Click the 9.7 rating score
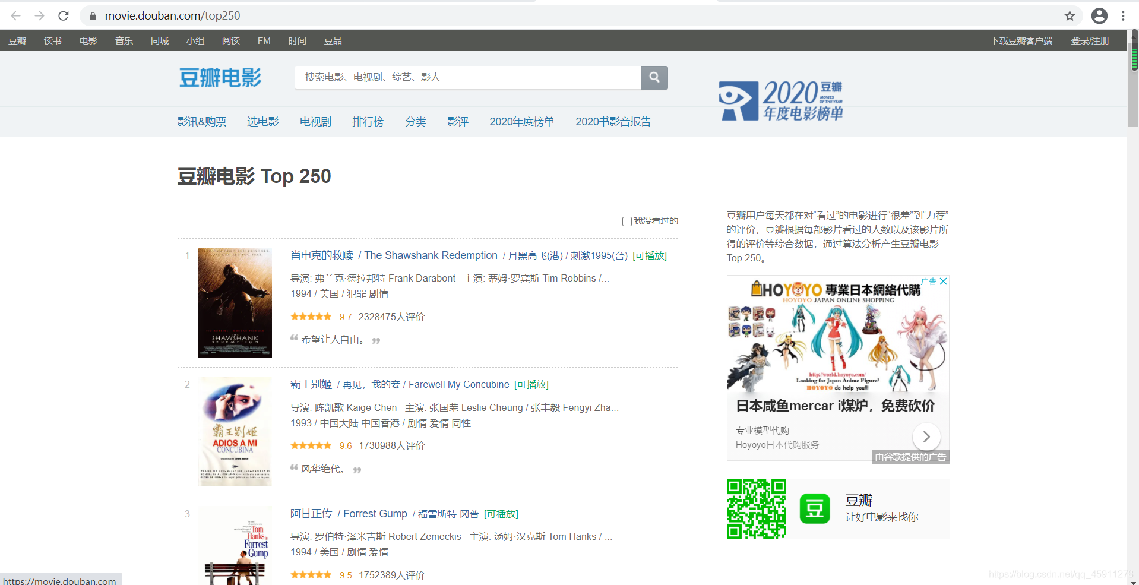Image resolution: width=1139 pixels, height=585 pixels. tap(346, 317)
